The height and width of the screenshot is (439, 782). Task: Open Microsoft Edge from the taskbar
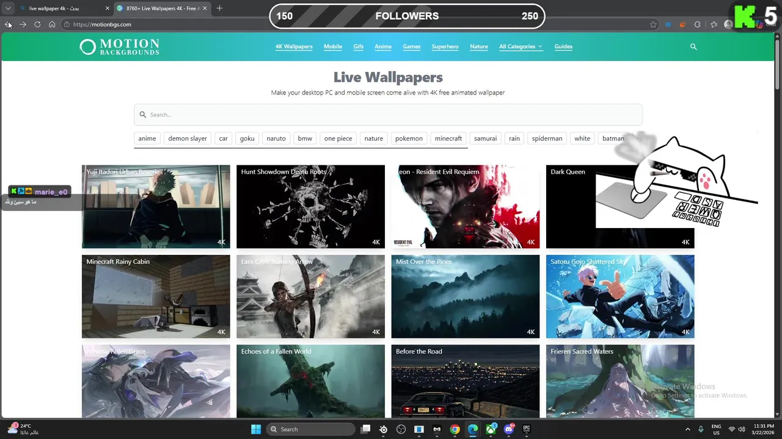[472, 429]
